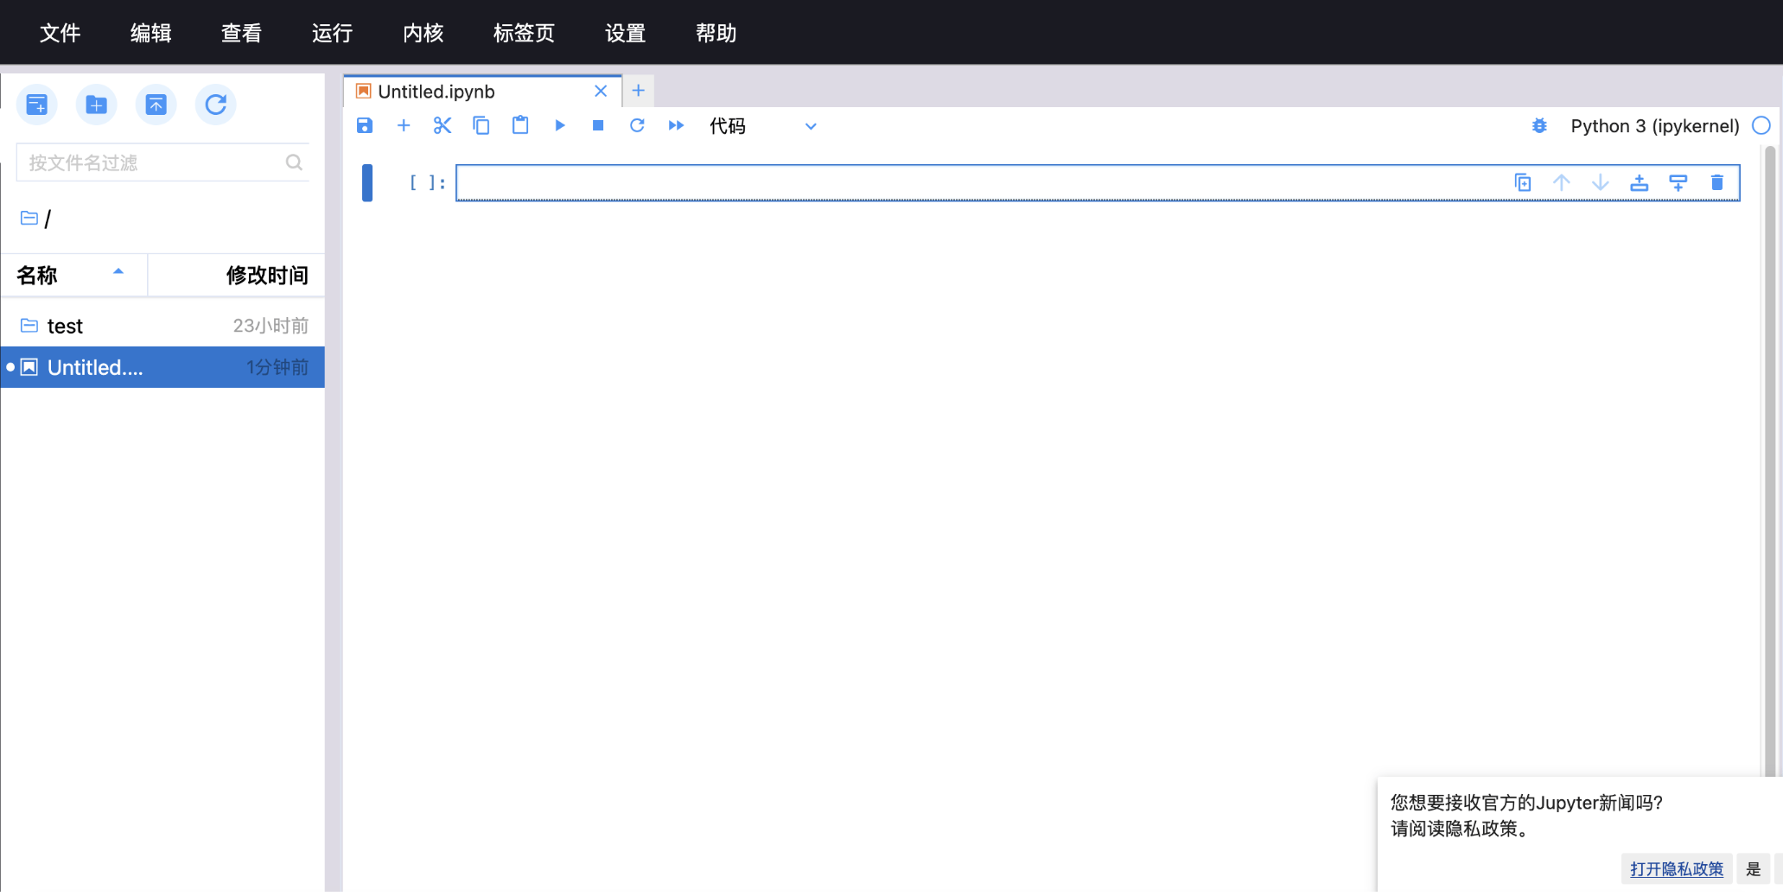Image resolution: width=1783 pixels, height=896 pixels.
Task: Click the kernel status circle indicator
Action: 1761,126
